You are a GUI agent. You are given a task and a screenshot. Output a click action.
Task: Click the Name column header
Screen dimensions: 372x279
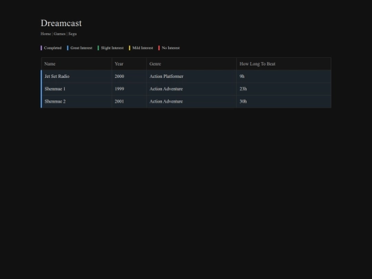pyautogui.click(x=76, y=64)
